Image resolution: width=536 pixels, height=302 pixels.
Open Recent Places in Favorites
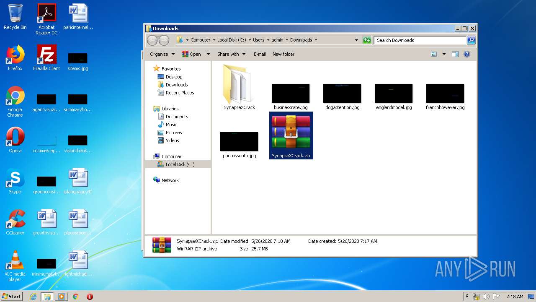tap(180, 93)
